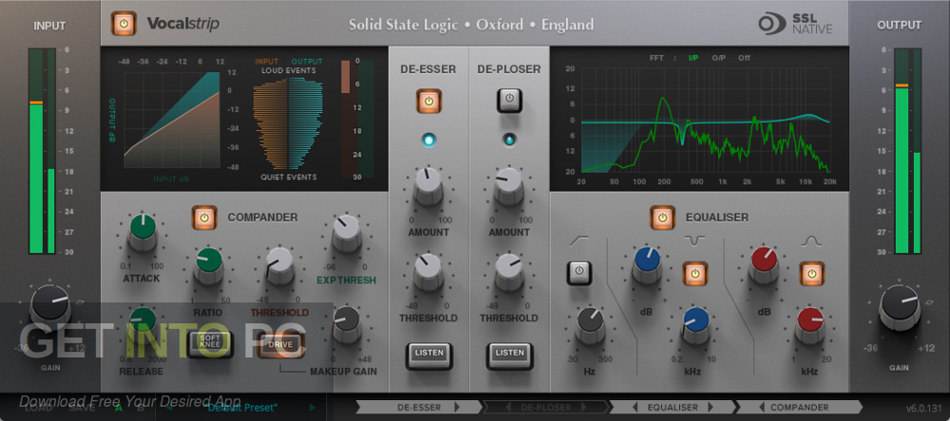Click the high-pass filter Hz knob
This screenshot has width=950, height=421.
[590, 323]
